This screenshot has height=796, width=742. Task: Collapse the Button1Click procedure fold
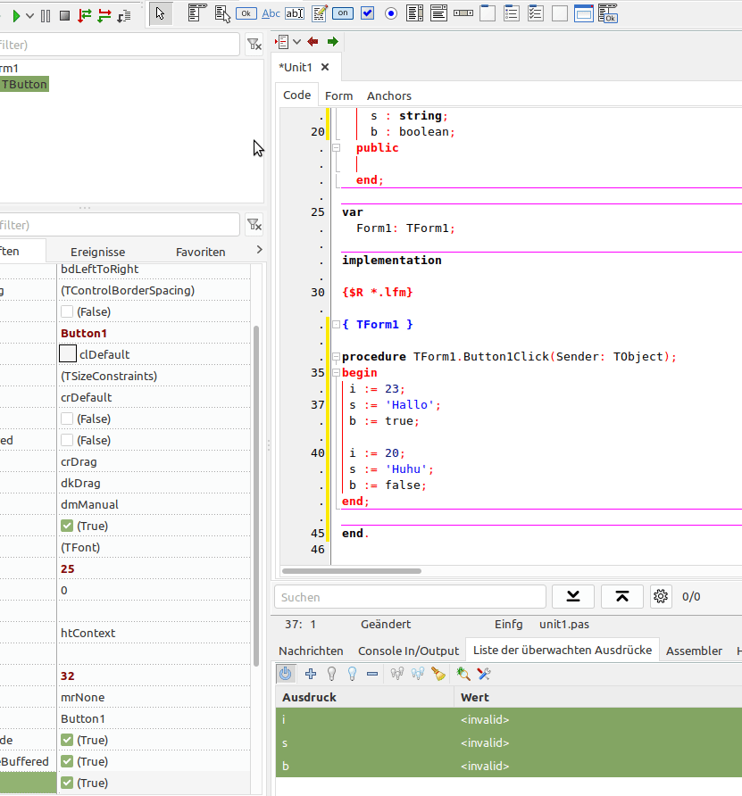click(x=337, y=357)
